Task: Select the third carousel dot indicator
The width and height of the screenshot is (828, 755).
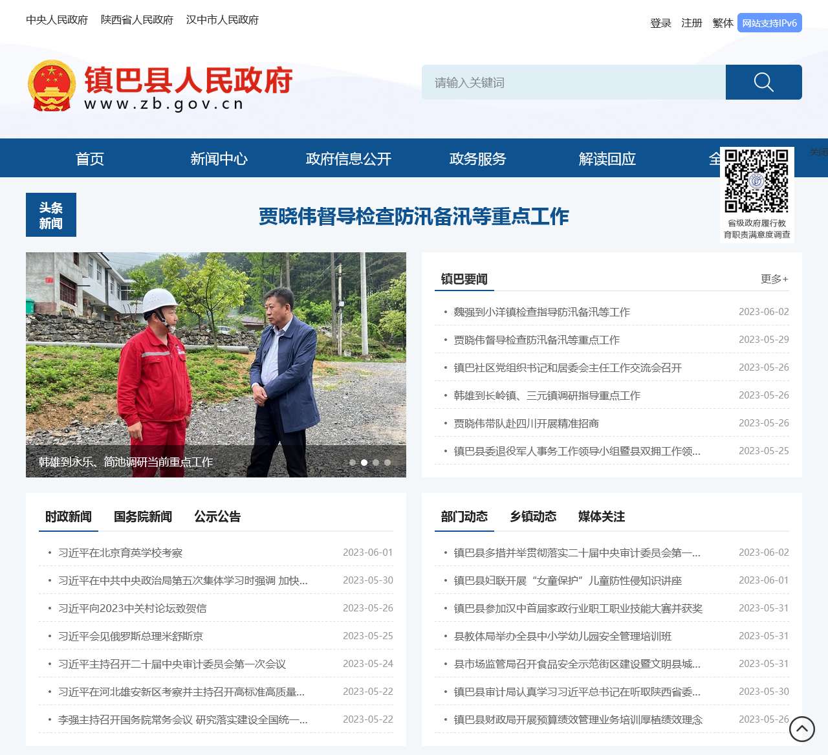Action: pyautogui.click(x=376, y=463)
